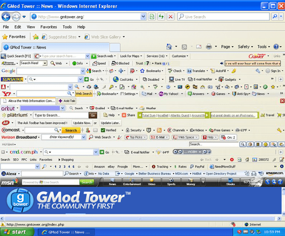Screen dimensions: 285x236
Task: Click Update Now on Ask toolbar
Action: click(82, 123)
